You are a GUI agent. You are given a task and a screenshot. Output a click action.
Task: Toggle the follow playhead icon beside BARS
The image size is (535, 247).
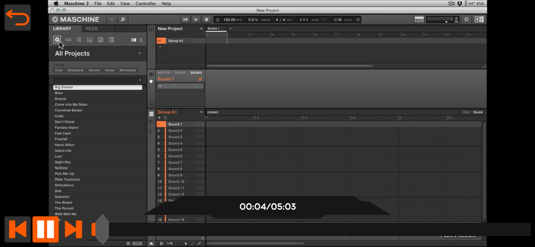click(x=324, y=20)
